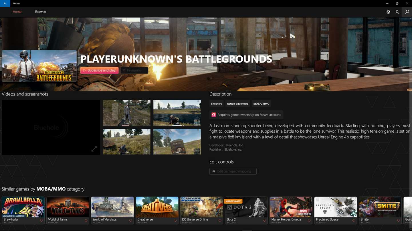412x231 pixels.
Task: Click the Steam ownership requirement notice
Action: click(x=246, y=115)
